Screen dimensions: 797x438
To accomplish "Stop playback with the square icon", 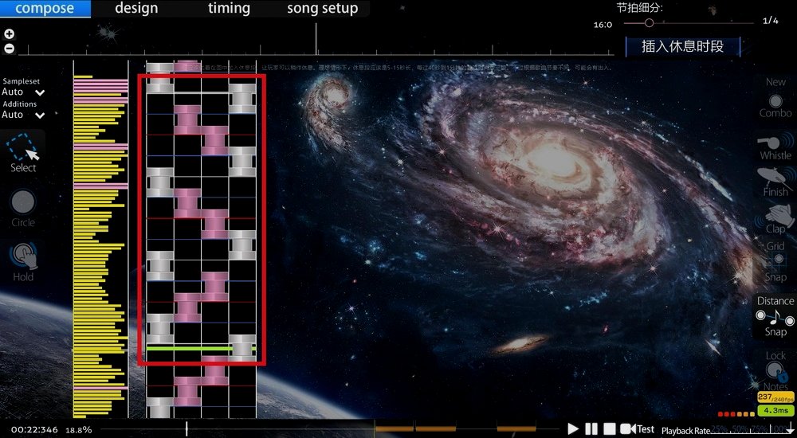I will click(609, 428).
